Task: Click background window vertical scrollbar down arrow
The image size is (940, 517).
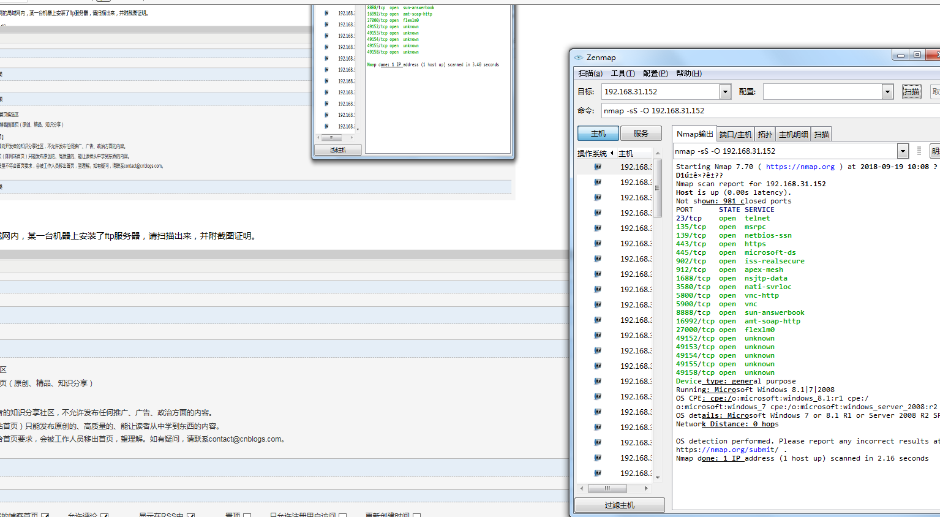Action: pyautogui.click(x=358, y=129)
